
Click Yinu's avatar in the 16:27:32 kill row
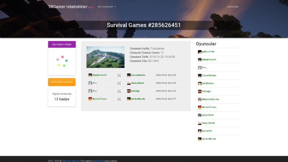[x=90, y=91]
